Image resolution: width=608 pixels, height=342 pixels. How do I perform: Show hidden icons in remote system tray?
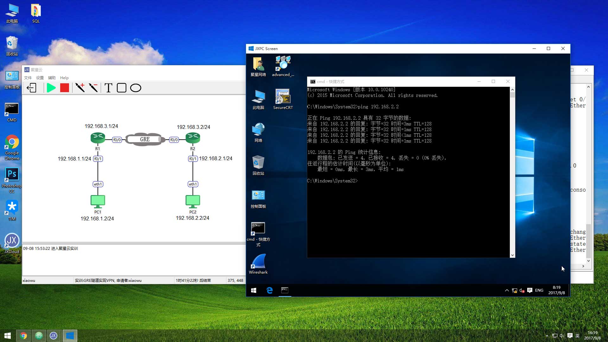[x=507, y=290]
